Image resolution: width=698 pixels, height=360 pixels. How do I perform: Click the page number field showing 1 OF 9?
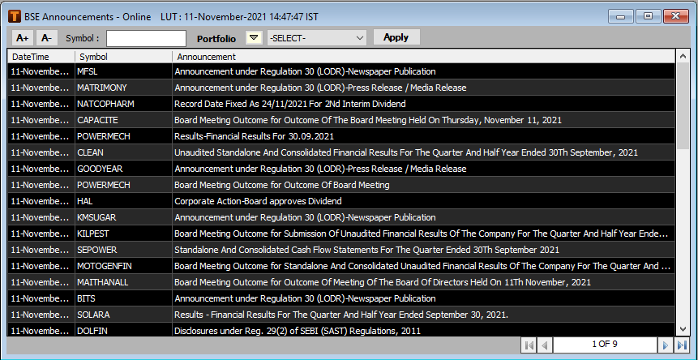[603, 345]
